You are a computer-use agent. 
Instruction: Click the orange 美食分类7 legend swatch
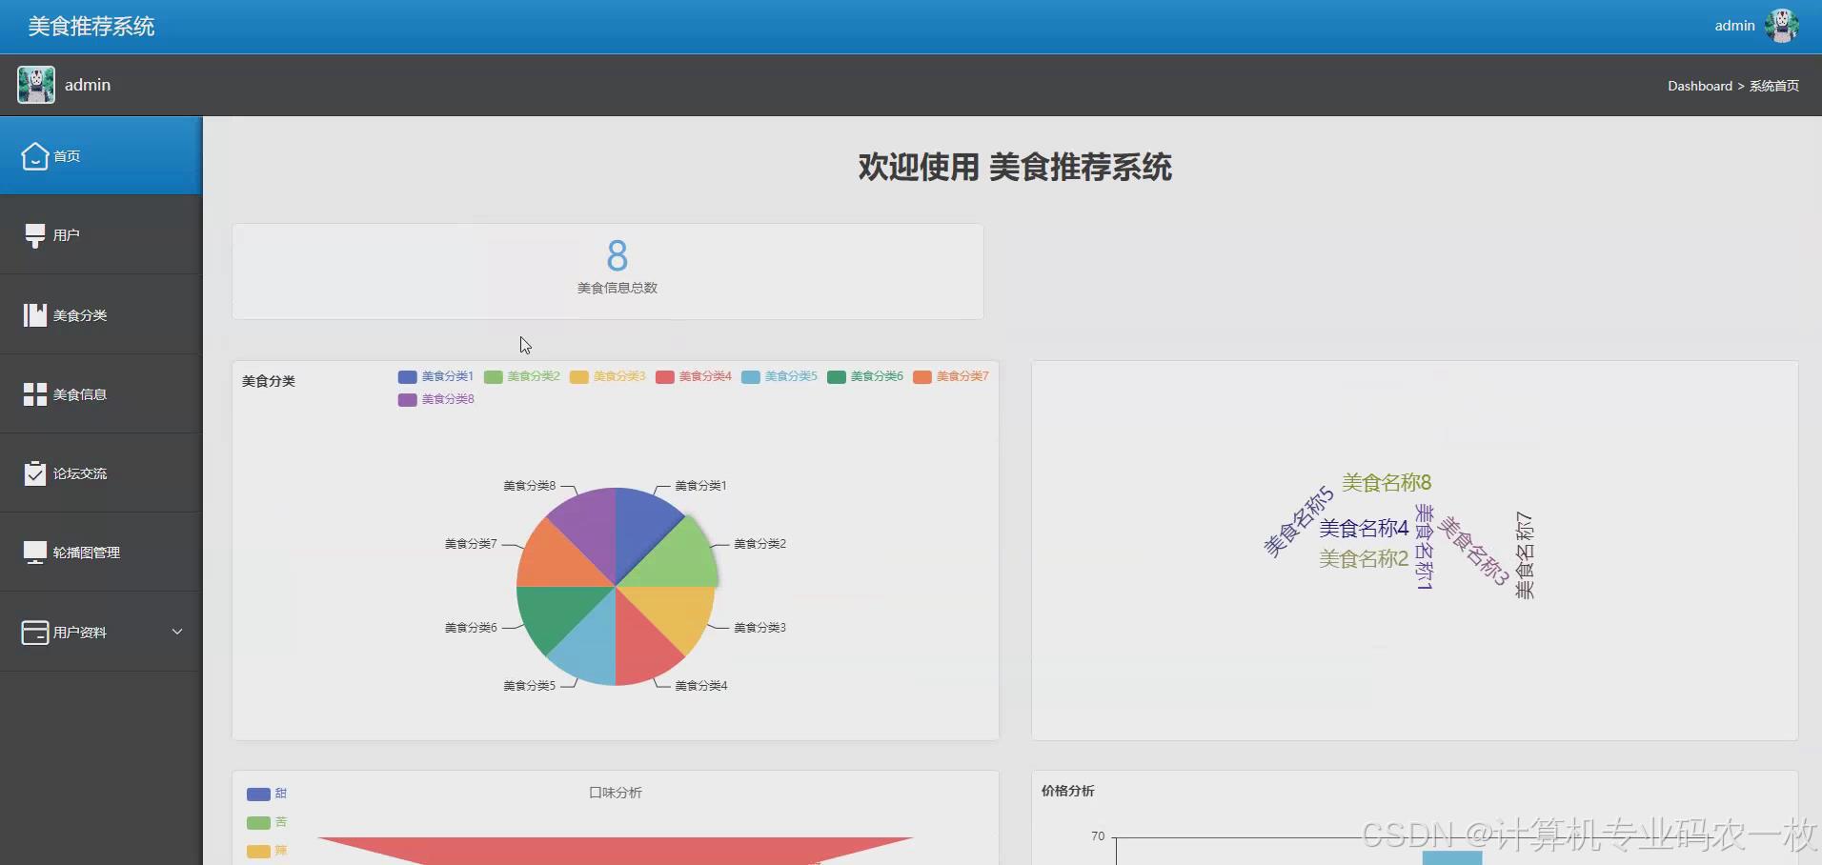[921, 377]
